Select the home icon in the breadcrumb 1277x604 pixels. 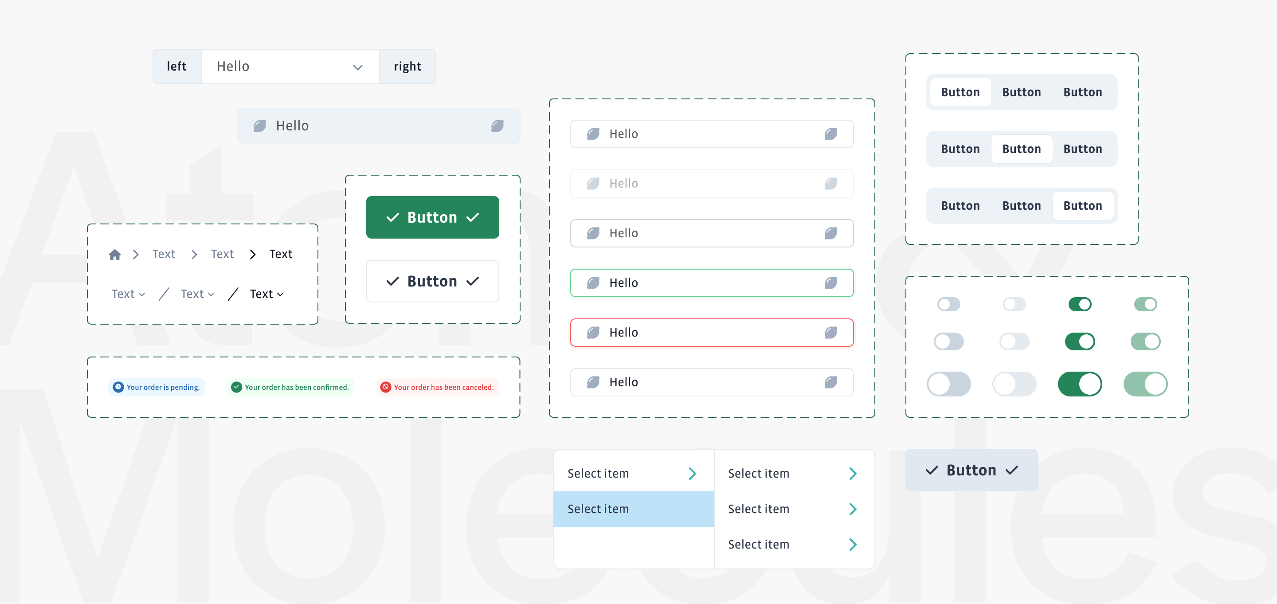pos(115,254)
